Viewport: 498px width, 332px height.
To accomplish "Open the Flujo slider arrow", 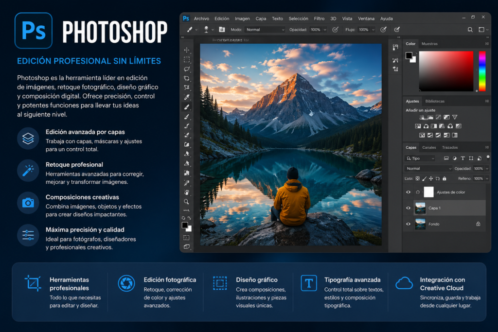I will 373,30.
